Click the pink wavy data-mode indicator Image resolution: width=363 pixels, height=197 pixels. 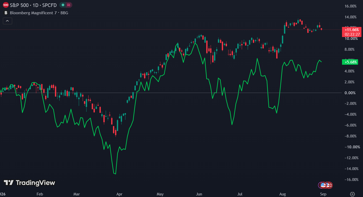(69, 5)
